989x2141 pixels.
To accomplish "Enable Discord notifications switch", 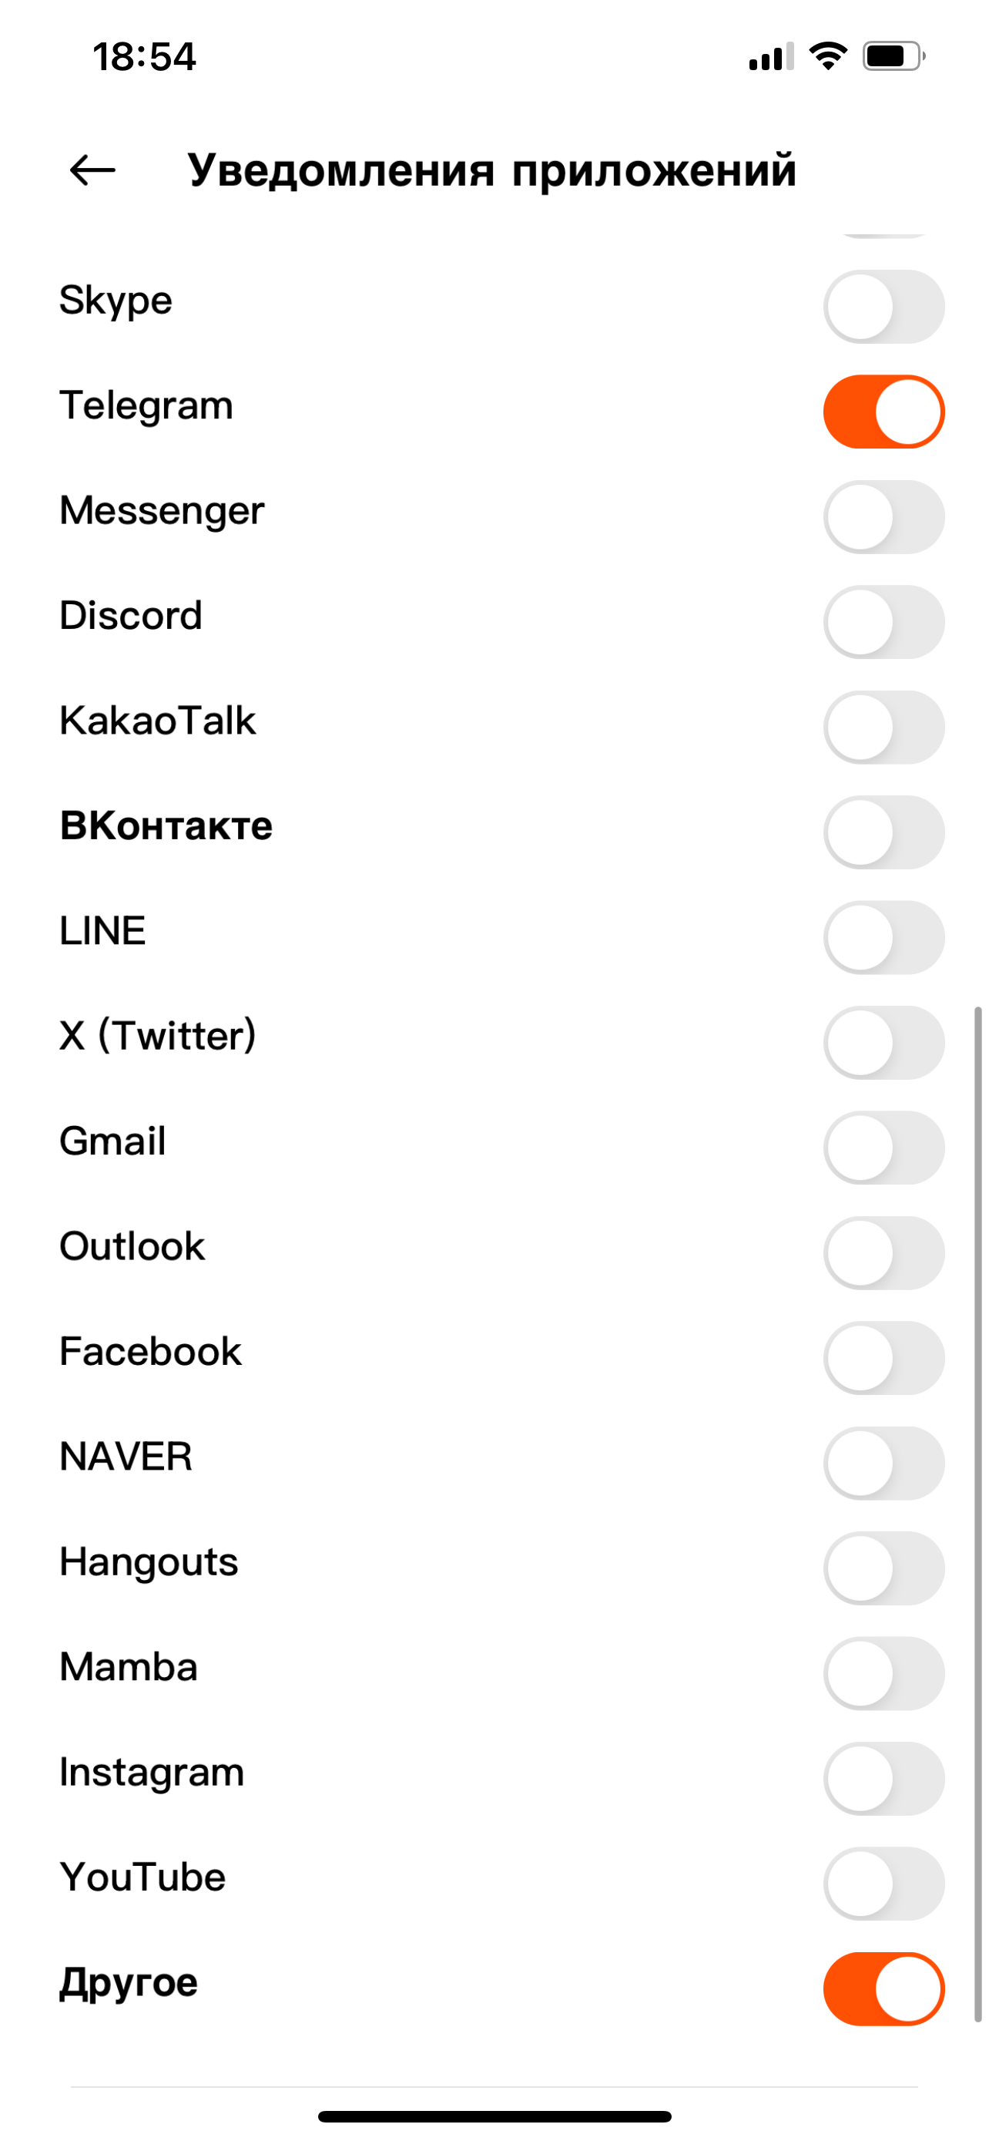I will coord(883,622).
